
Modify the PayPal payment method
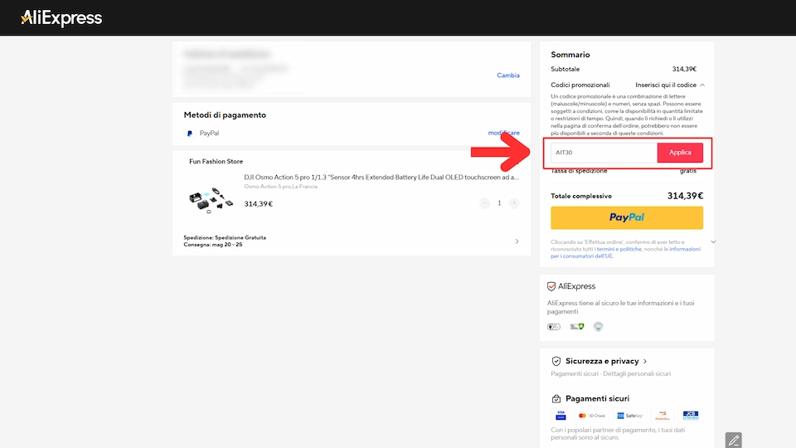click(503, 133)
